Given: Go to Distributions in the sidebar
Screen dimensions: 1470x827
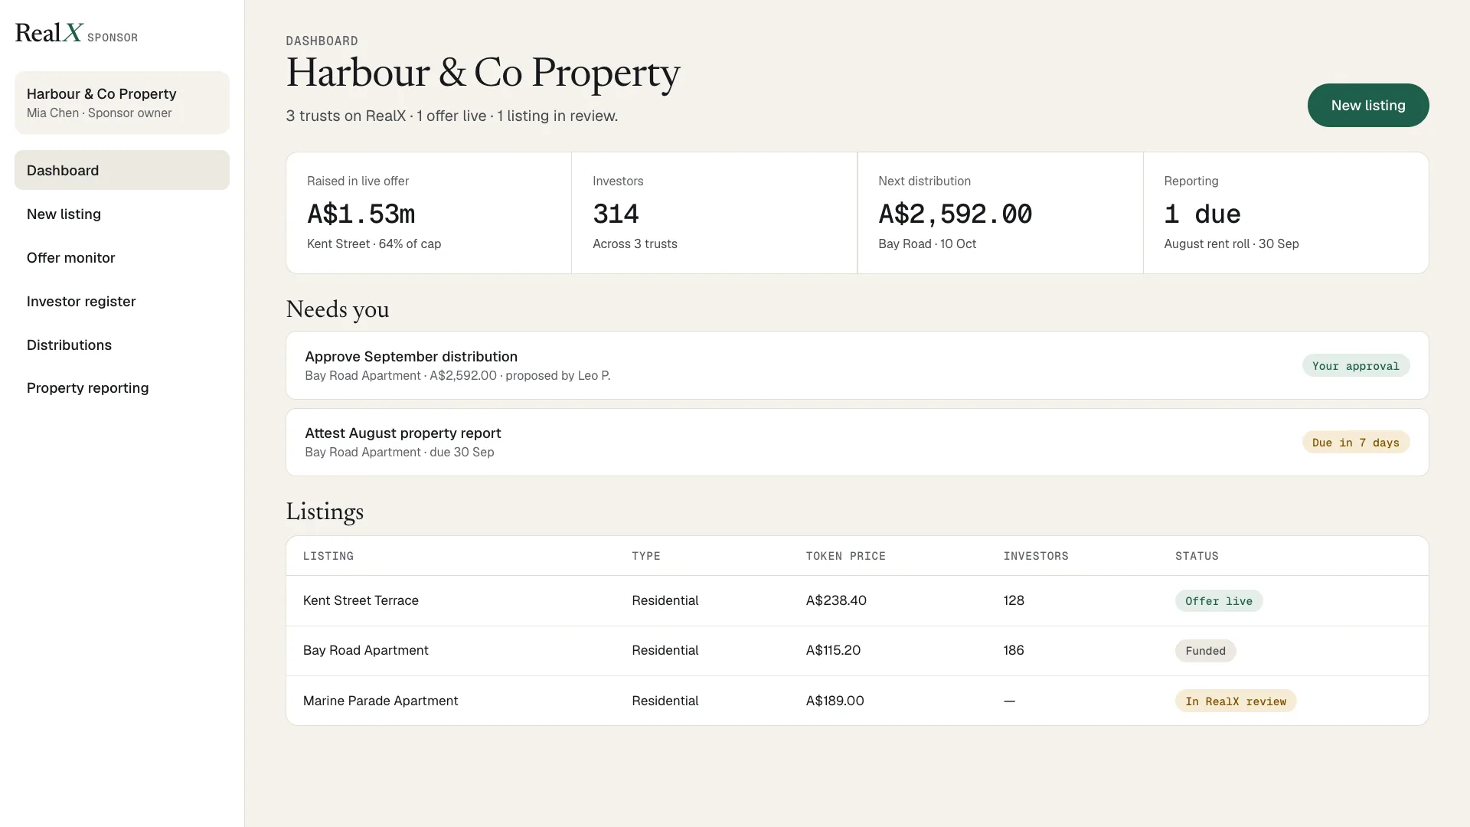Looking at the screenshot, I should point(122,345).
